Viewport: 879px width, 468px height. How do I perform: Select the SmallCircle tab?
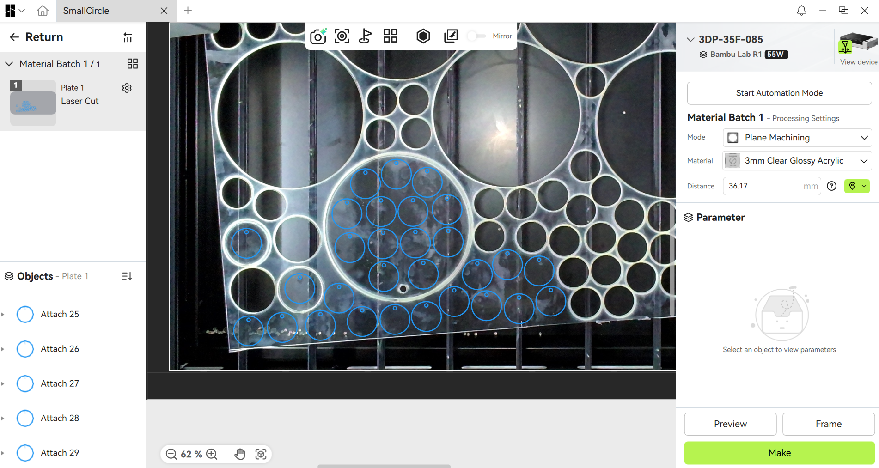116,11
